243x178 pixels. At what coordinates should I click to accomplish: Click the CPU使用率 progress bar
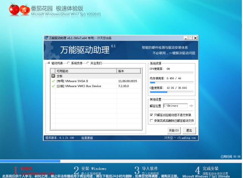171,73
